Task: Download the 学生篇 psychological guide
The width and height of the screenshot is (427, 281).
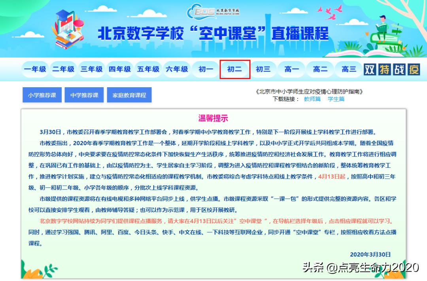Action: click(x=336, y=99)
